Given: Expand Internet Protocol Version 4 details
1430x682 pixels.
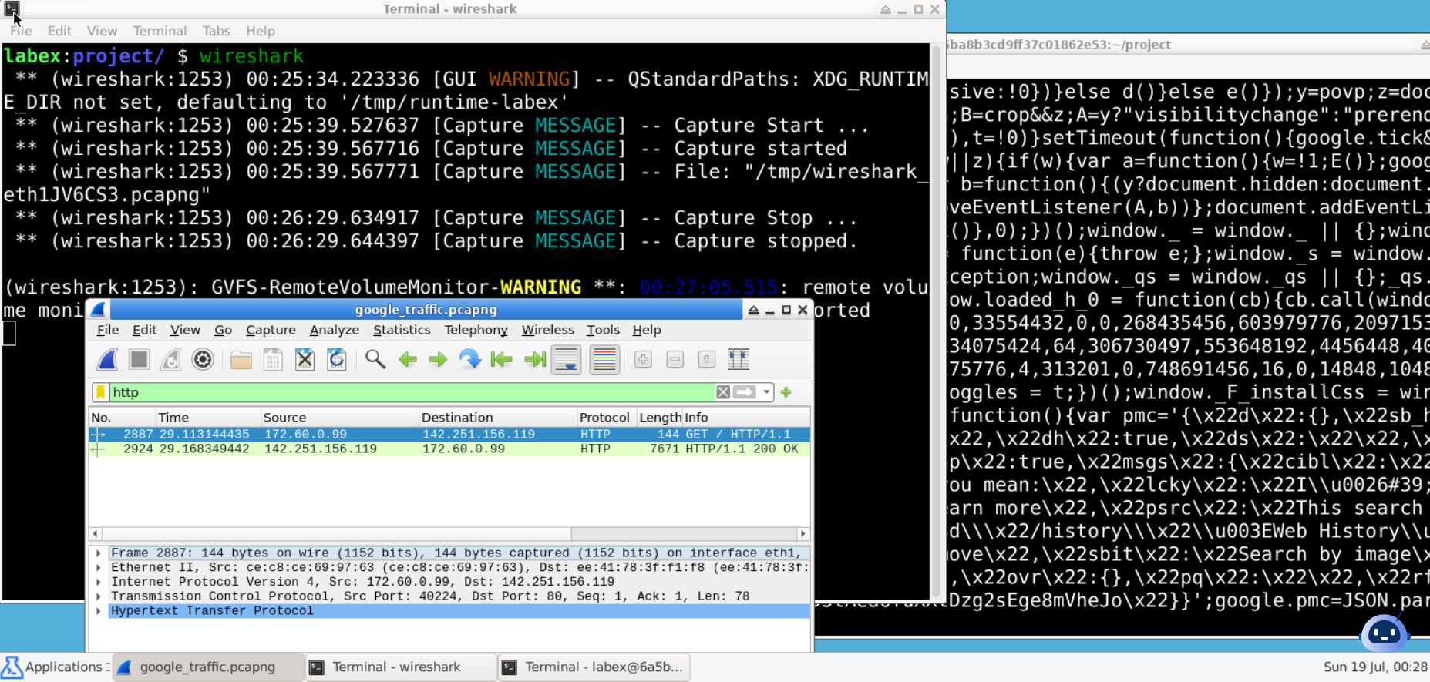Looking at the screenshot, I should click(99, 582).
